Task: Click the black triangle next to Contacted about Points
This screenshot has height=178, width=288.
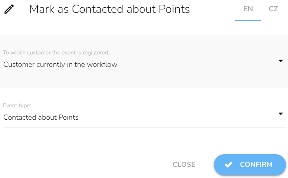Action: pyautogui.click(x=281, y=114)
